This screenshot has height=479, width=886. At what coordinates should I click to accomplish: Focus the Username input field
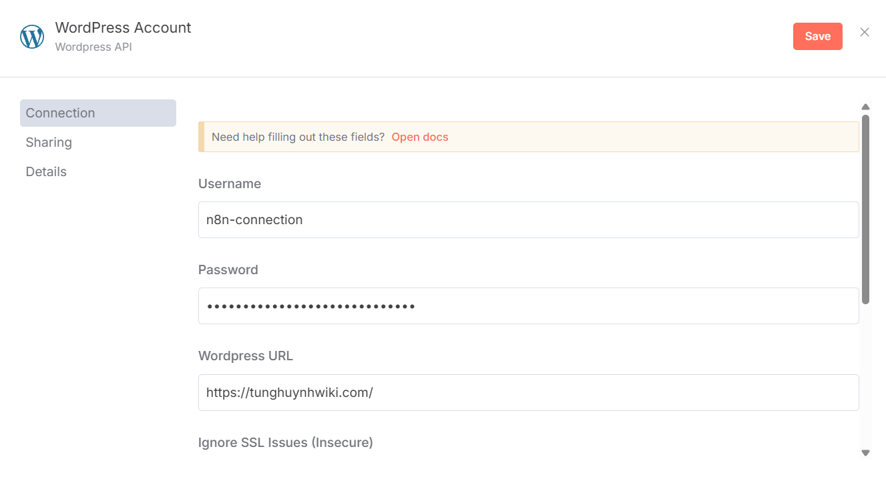pyautogui.click(x=528, y=219)
